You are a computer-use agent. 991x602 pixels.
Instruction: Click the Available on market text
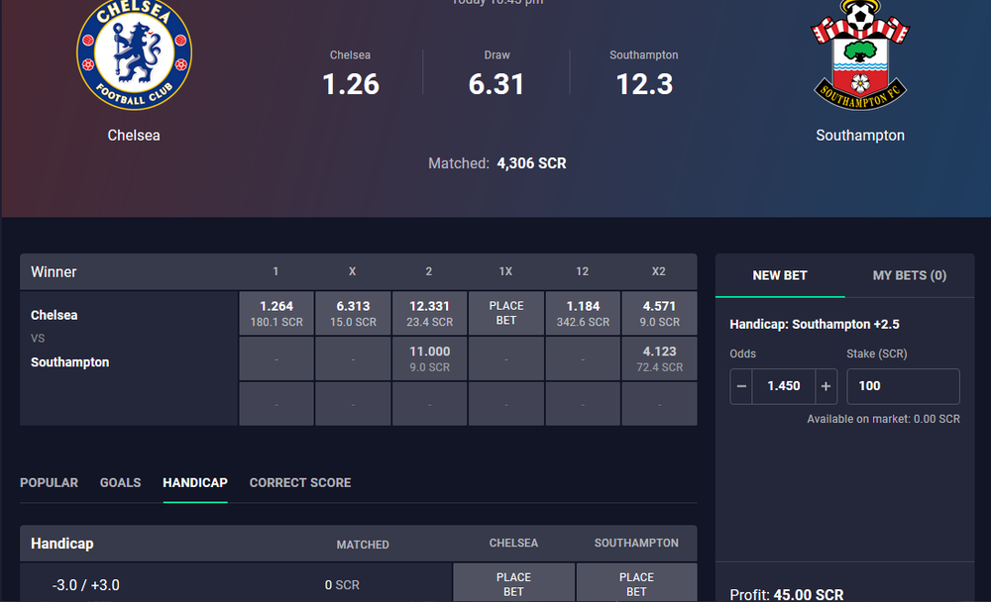pos(884,419)
